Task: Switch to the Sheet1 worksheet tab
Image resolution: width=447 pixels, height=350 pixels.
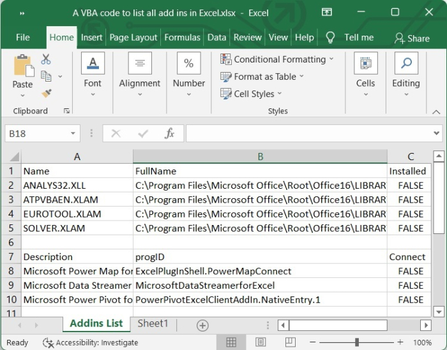Action: [153, 324]
